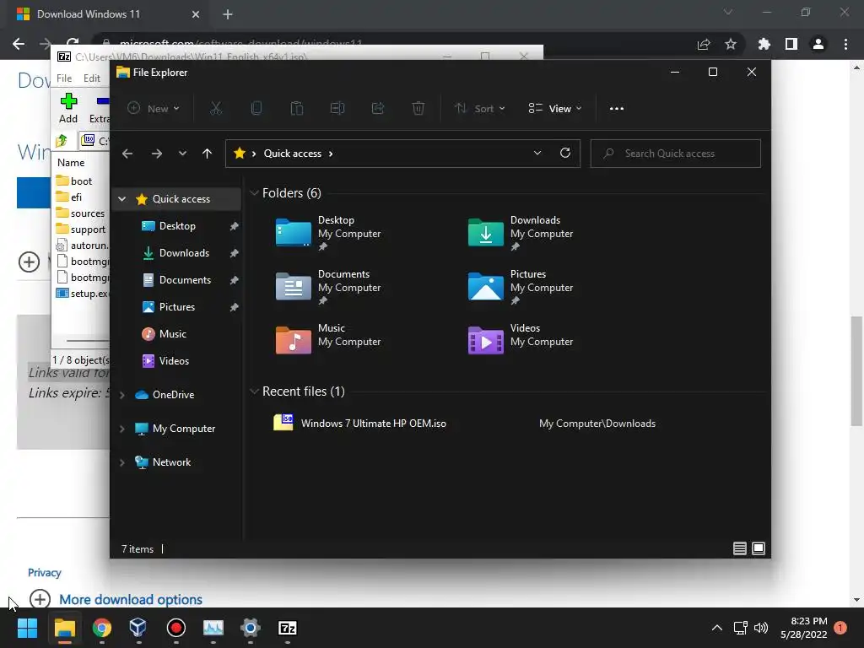Click the forward arrow in File Explorer
Viewport: 864px width, 648px height.
tap(156, 154)
